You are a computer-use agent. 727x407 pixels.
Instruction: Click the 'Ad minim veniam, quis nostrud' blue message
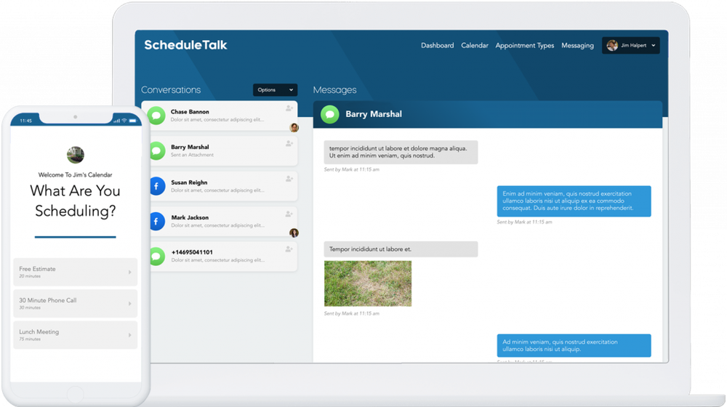[574, 345]
